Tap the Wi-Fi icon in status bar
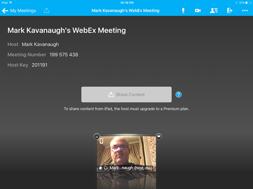Viewport: 253px width, 189px height. tap(11, 3)
